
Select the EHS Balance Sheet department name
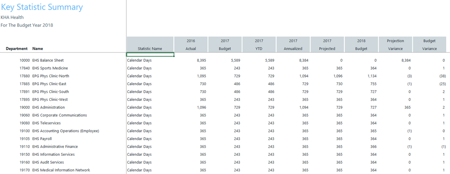point(48,61)
